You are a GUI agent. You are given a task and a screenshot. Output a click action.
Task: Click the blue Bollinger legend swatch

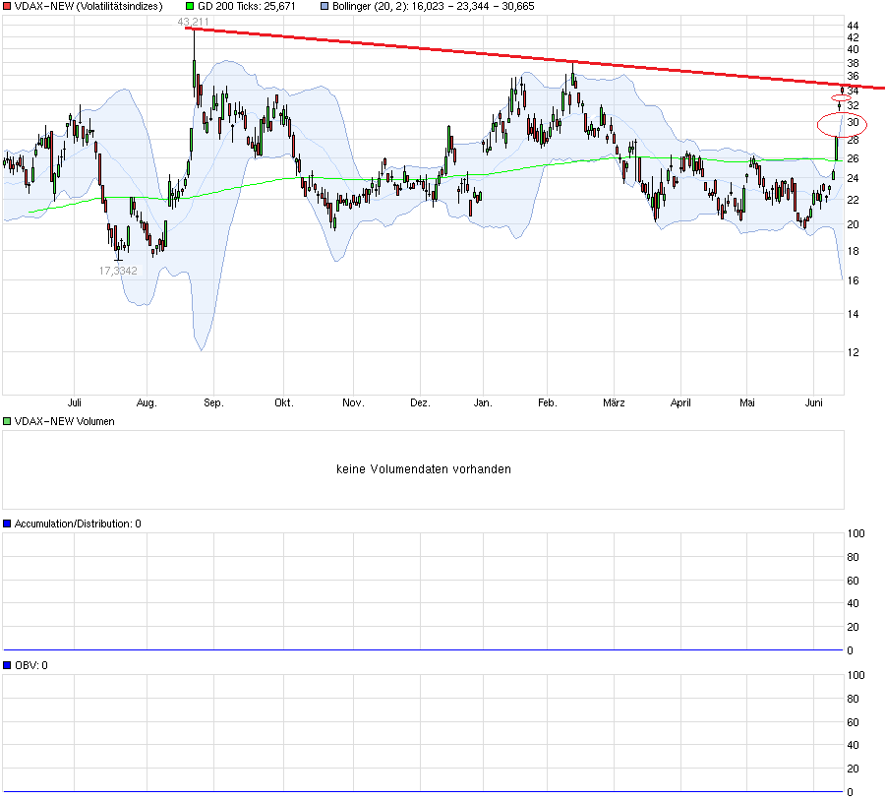pyautogui.click(x=324, y=6)
